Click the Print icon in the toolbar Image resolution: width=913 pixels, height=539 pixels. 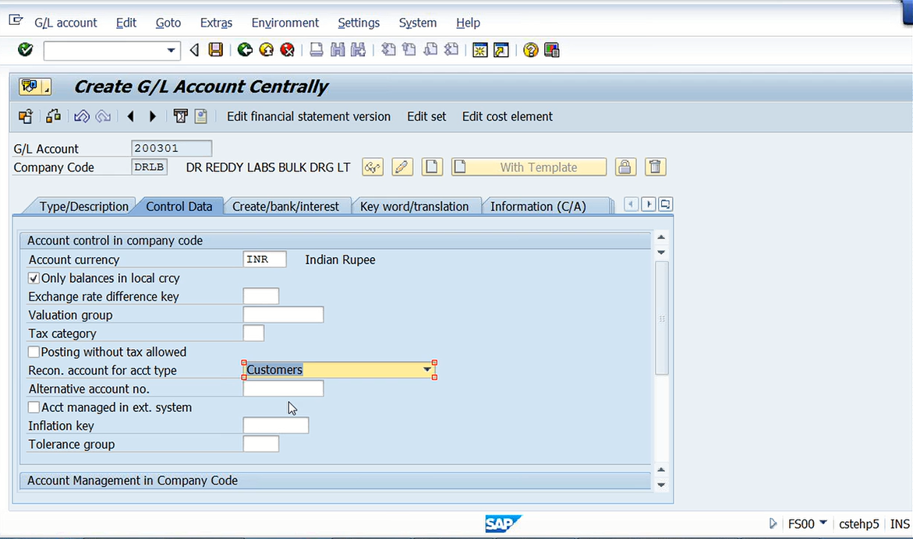[317, 50]
